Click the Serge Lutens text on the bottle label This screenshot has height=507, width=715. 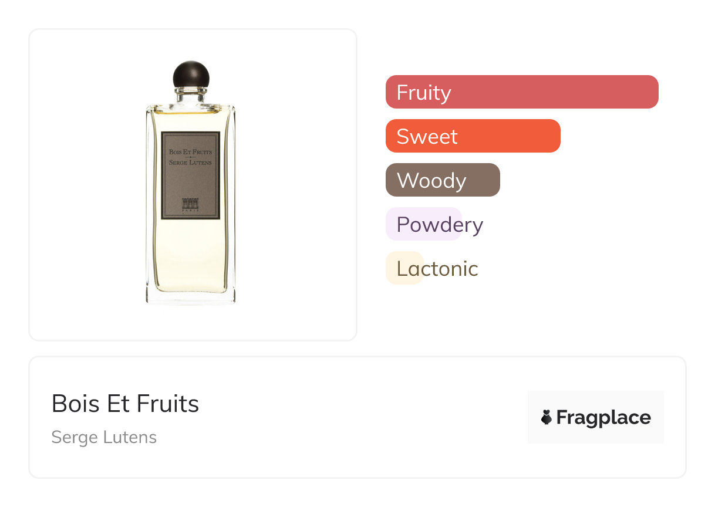click(x=191, y=163)
